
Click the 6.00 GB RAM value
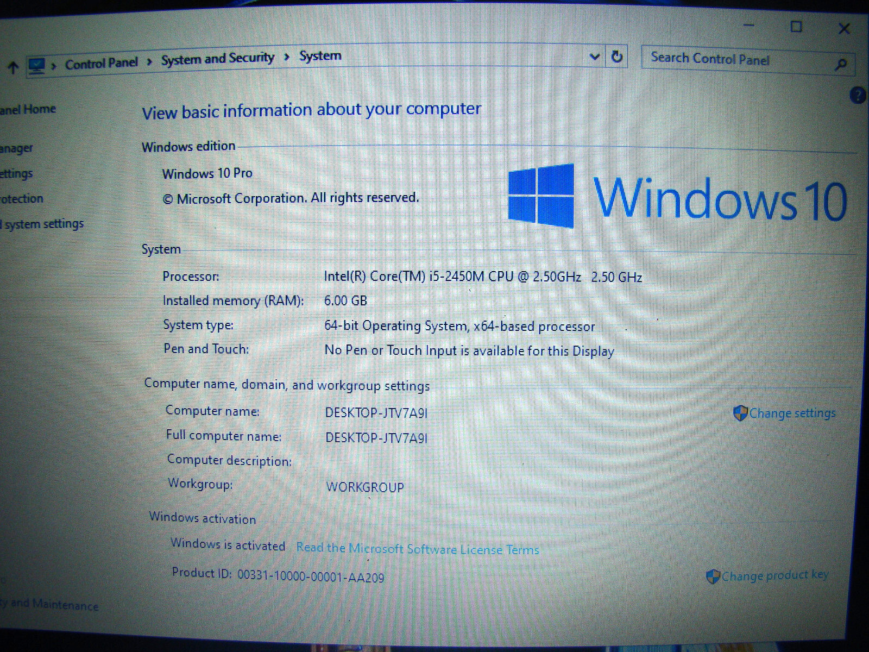click(345, 300)
